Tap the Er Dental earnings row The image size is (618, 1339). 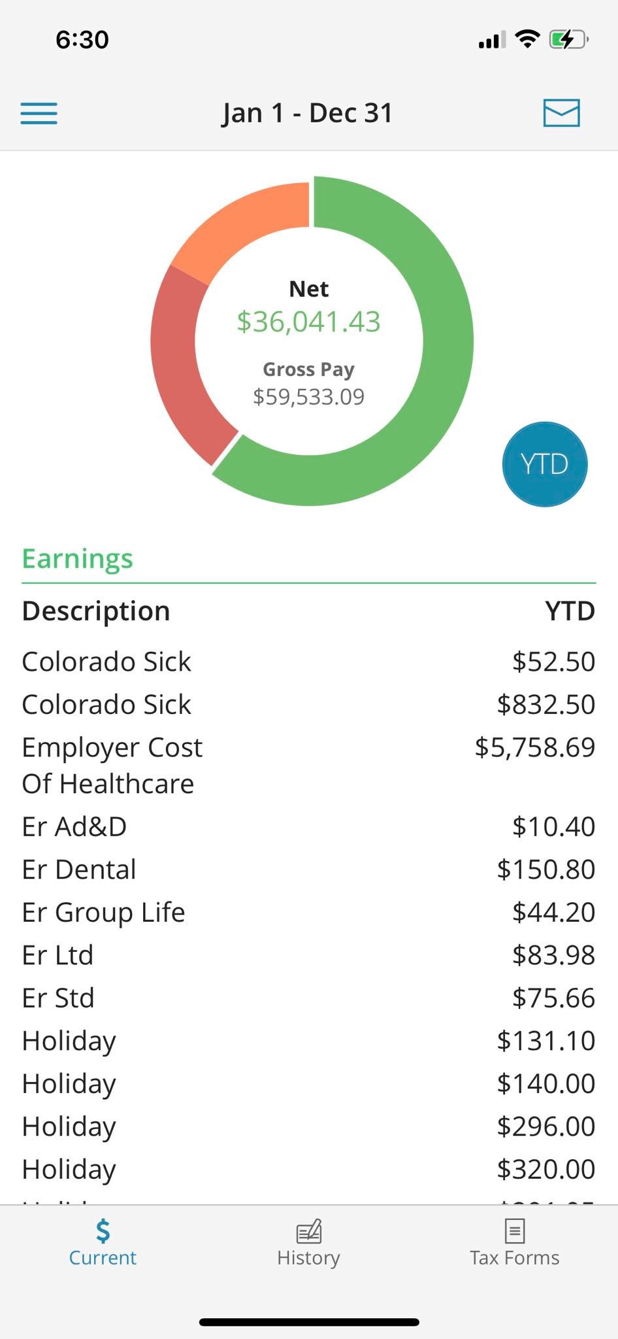tap(308, 870)
